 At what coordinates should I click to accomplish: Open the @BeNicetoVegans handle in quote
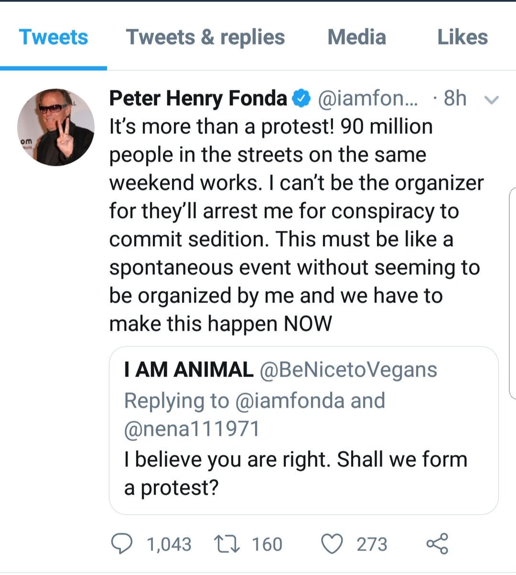coord(348,369)
